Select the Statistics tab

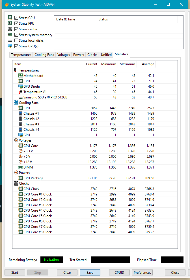coord(122,54)
